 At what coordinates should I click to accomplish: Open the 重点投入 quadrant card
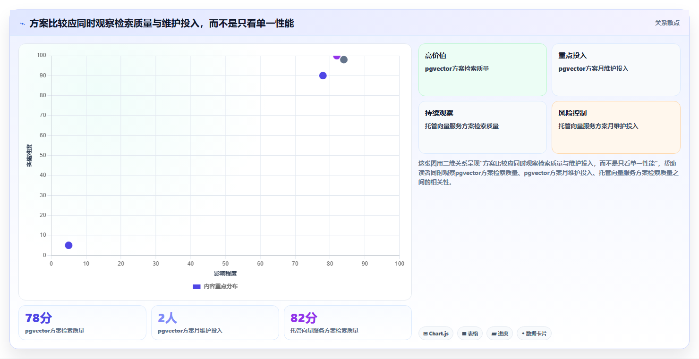click(x=616, y=70)
